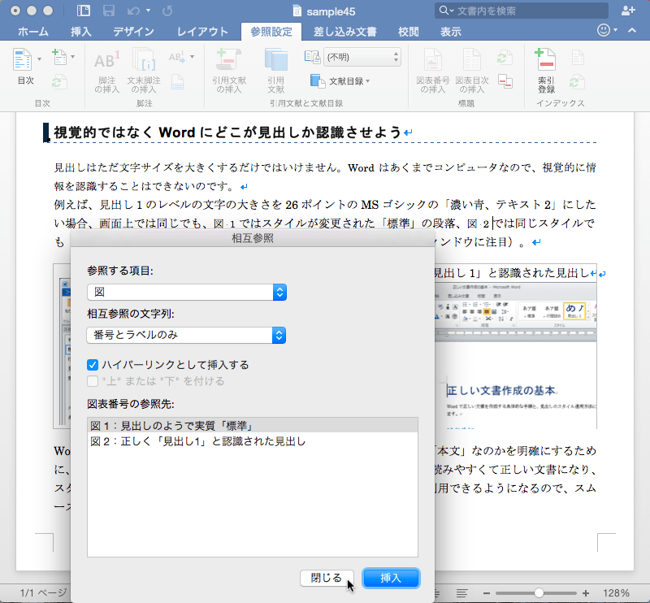Switch to the 差し込み文書 tab

coord(344,32)
